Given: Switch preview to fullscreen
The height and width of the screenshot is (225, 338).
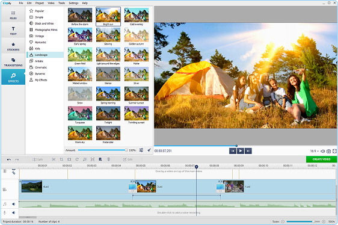Looking at the screenshot, I should (x=334, y=151).
